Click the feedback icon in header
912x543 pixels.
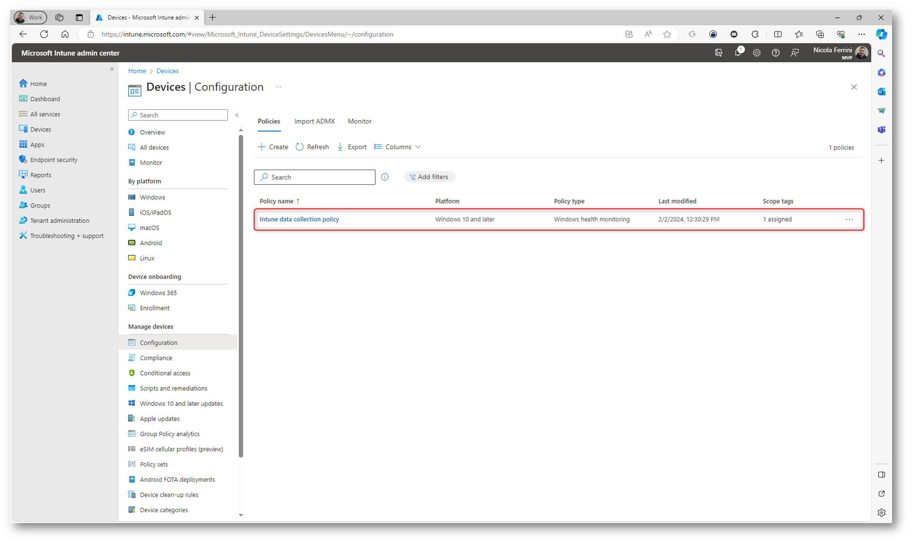(x=794, y=53)
